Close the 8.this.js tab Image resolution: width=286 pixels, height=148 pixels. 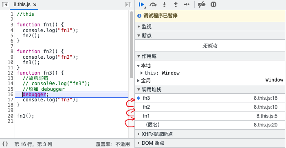point(35,5)
